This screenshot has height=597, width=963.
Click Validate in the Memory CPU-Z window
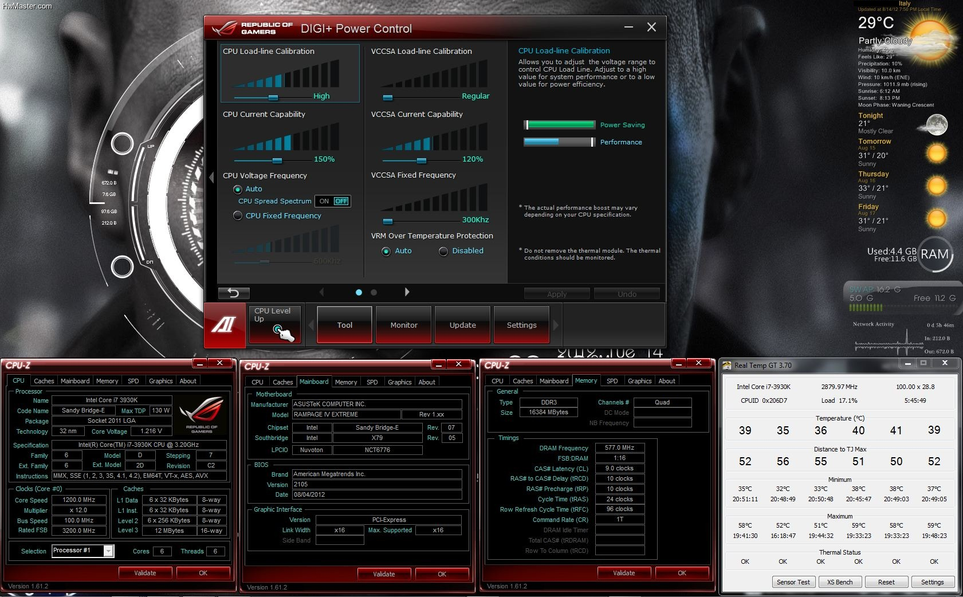tap(624, 573)
